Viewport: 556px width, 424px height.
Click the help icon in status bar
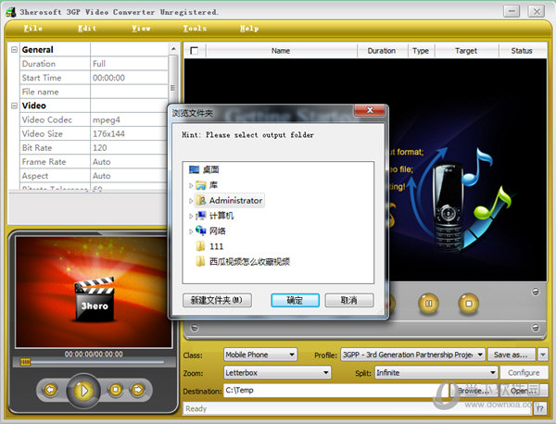539,409
